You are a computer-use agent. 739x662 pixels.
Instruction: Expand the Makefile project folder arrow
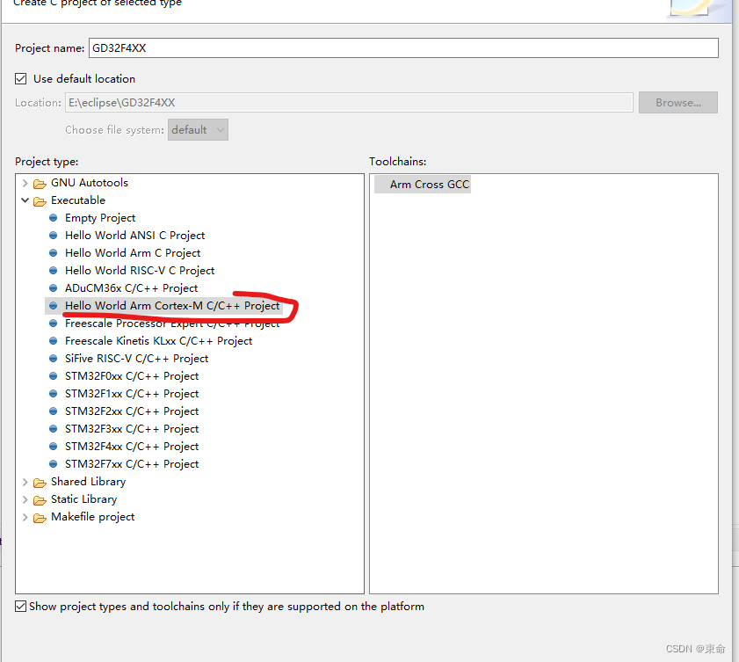pos(25,517)
